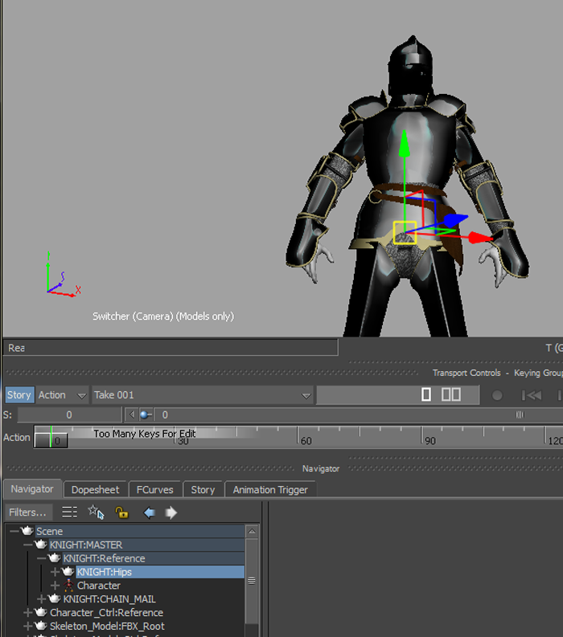Toggle the yellow padlock icon in Navigator
563x637 pixels.
(121, 512)
